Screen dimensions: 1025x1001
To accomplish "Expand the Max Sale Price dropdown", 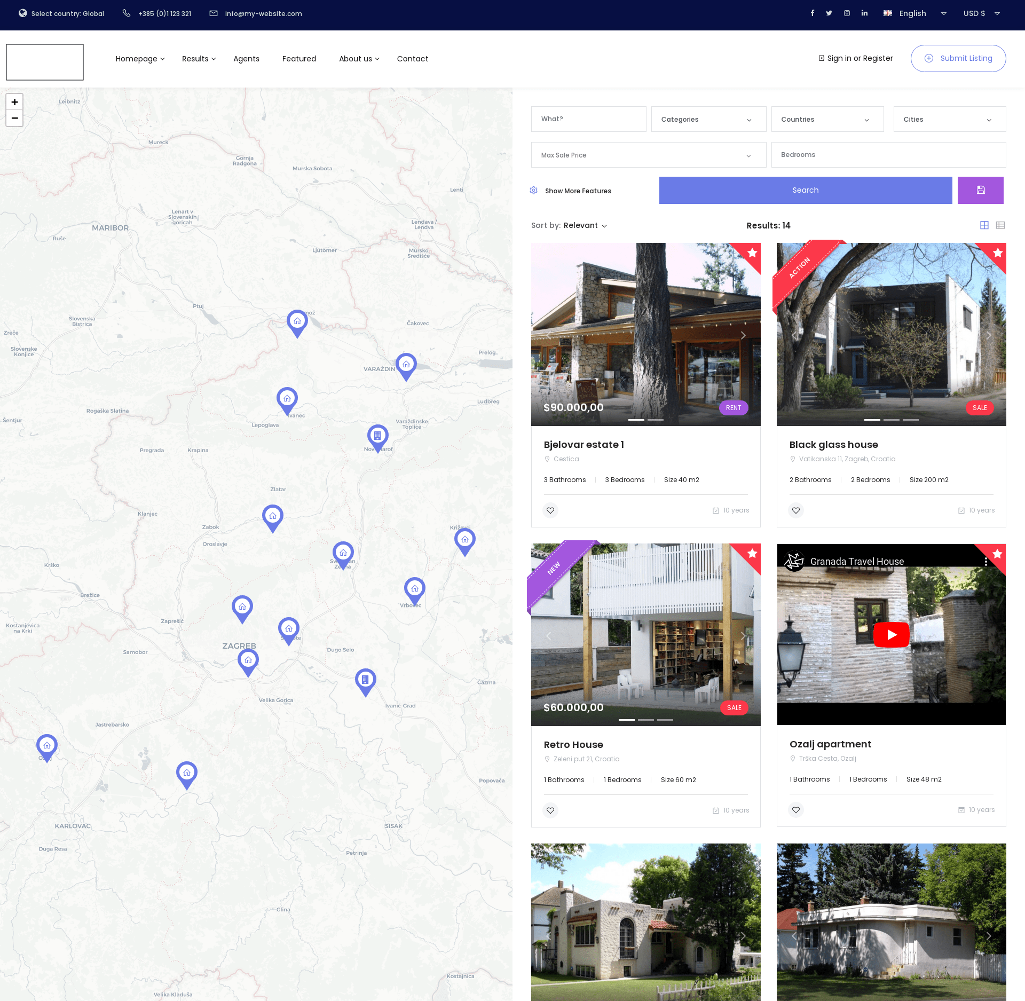I will [x=648, y=155].
